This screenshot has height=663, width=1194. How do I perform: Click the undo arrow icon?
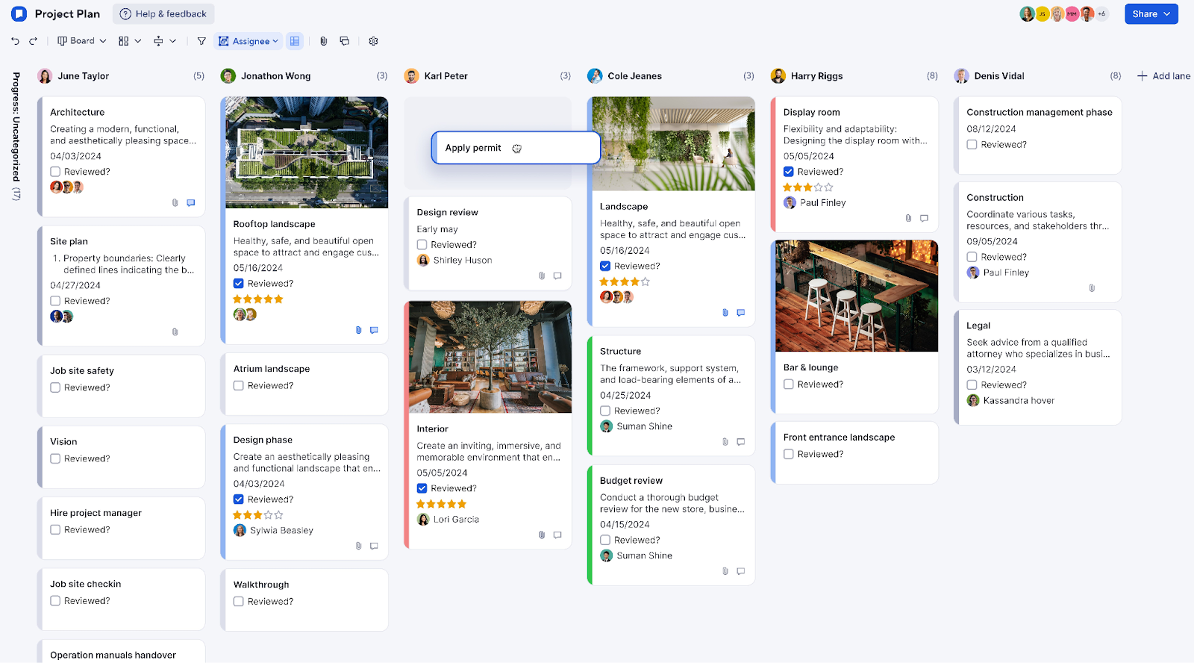[15, 41]
